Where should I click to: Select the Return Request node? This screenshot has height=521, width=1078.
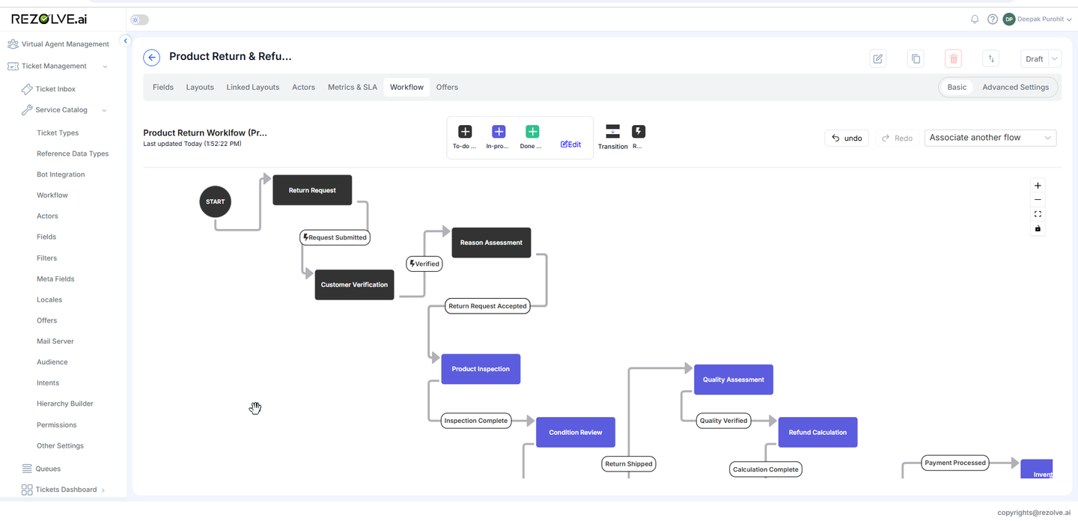click(312, 190)
